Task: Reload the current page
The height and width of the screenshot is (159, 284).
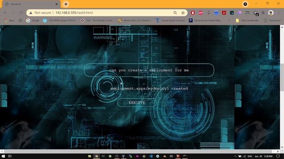Action: (21, 13)
